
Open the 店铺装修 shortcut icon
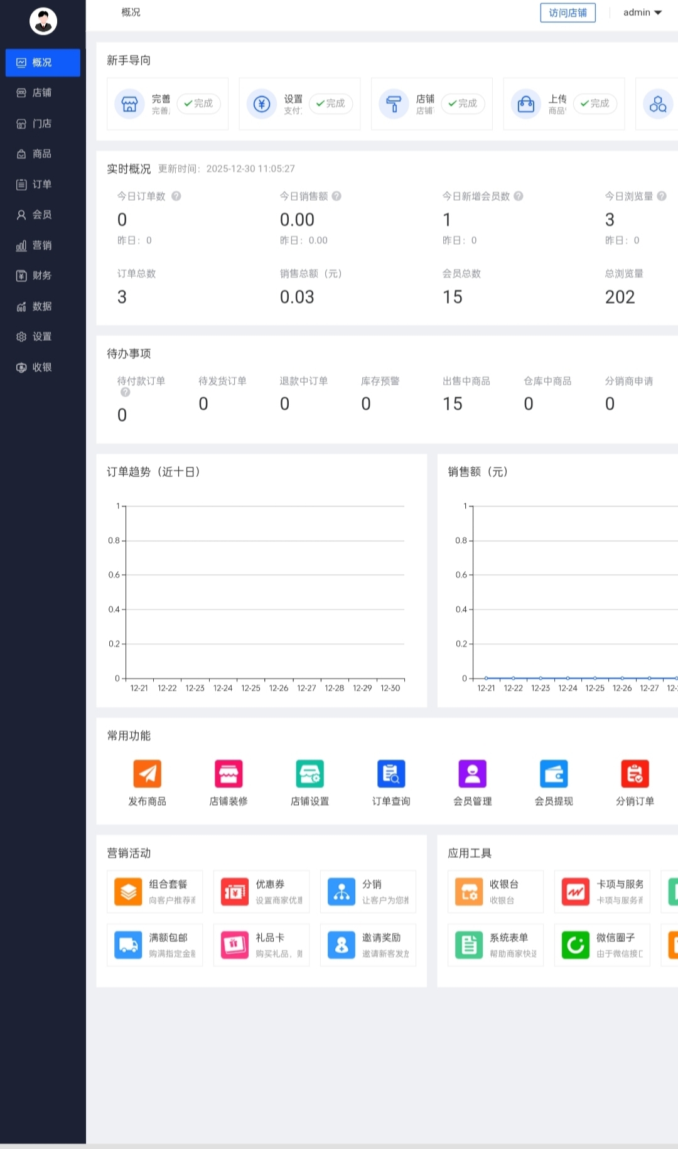click(x=229, y=773)
